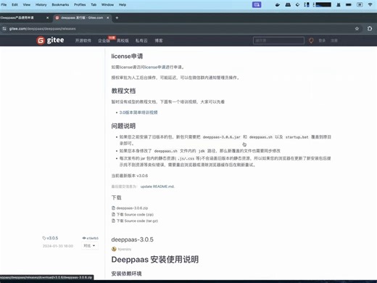Open the File menu
377x283 pixels.
pos(4,4)
